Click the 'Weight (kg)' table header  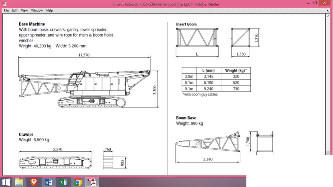pyautogui.click(x=236, y=71)
